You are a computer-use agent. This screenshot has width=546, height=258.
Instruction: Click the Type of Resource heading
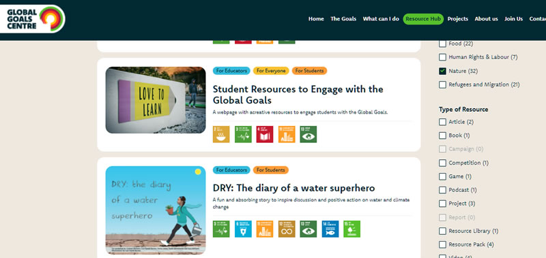tap(463, 110)
